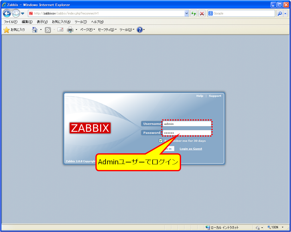Click the browser Forward arrow button
Image resolution: width=291 pixels, height=232 pixels.
pyautogui.click(x=15, y=13)
